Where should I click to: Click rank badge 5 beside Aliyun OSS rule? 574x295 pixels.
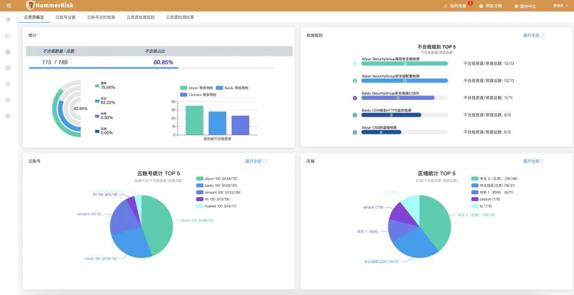[354, 132]
